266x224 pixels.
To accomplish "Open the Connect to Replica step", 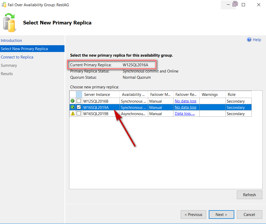I will coord(17,57).
